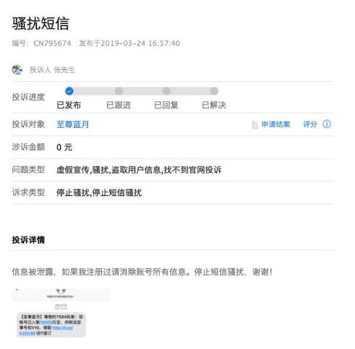Open the attached SMS screenshot thumbnail
355x349 pixels.
tap(61, 313)
